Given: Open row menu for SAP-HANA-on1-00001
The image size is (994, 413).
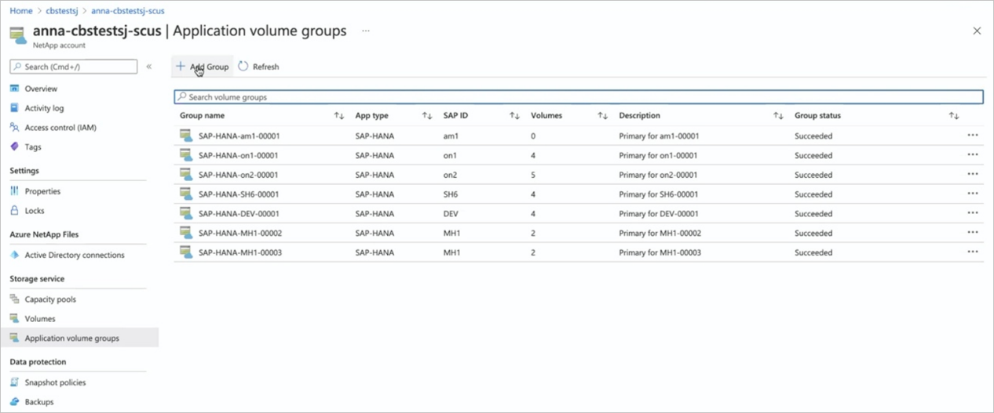Looking at the screenshot, I should tap(973, 154).
